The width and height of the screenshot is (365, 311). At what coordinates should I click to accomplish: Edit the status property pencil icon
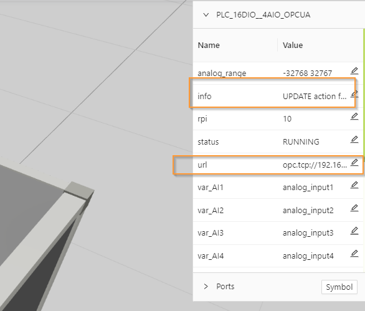[354, 140]
